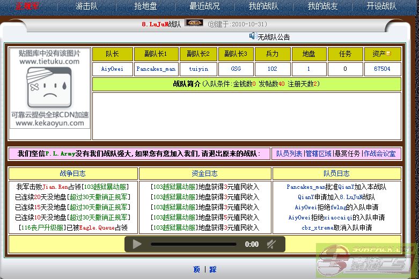Image resolution: width=419 pixels, height=279 pixels.
Task: Click the 顶 link at page bottom
Action: [x=196, y=269]
